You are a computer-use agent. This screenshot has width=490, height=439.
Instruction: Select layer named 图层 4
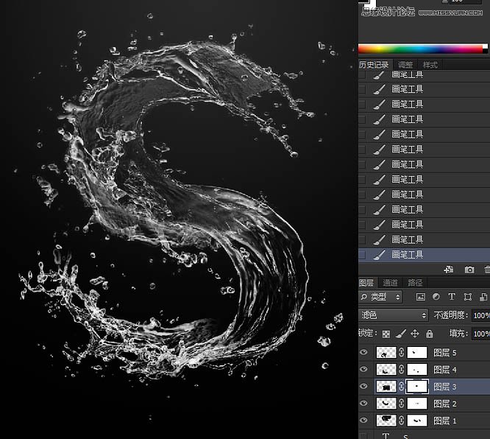coord(445,370)
